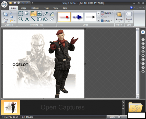
Task: Open the Arrange object dropdown
Action: tap(119, 17)
